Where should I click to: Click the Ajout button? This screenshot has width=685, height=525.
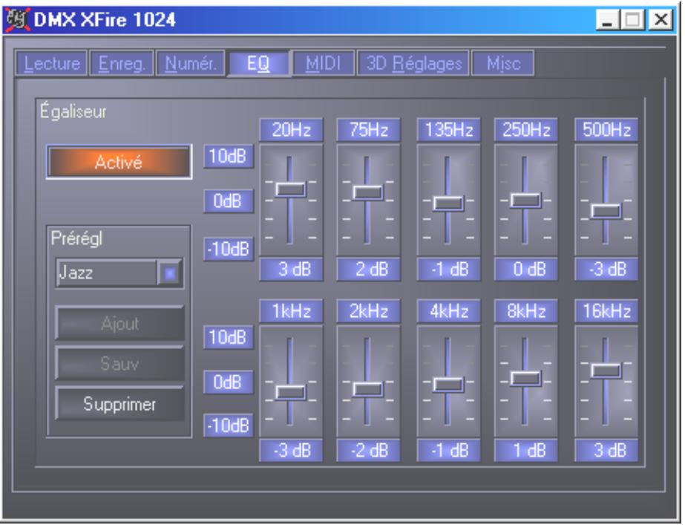[119, 324]
